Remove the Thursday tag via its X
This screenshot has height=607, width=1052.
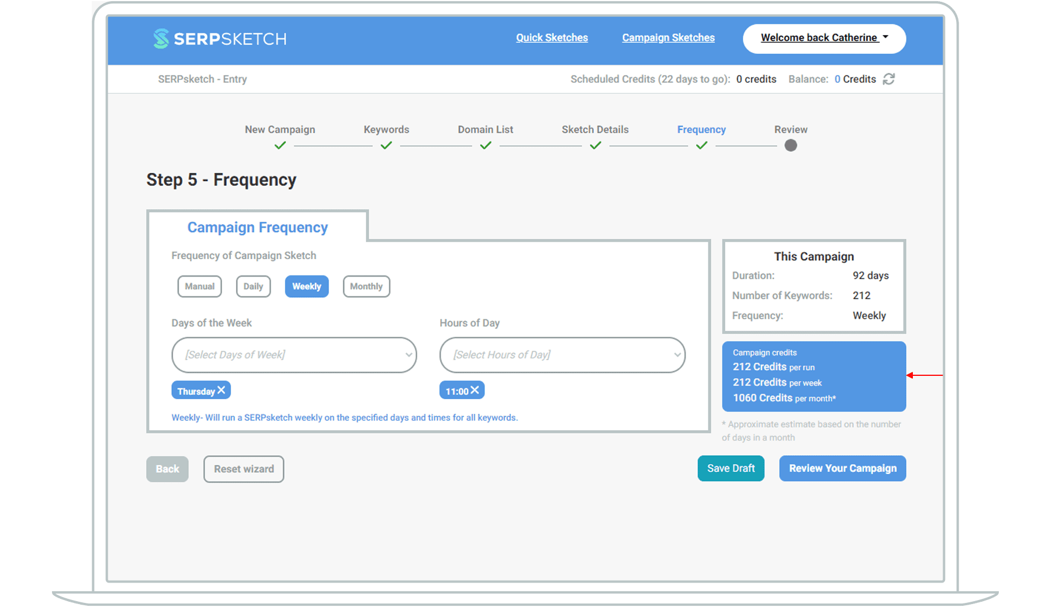pyautogui.click(x=222, y=390)
